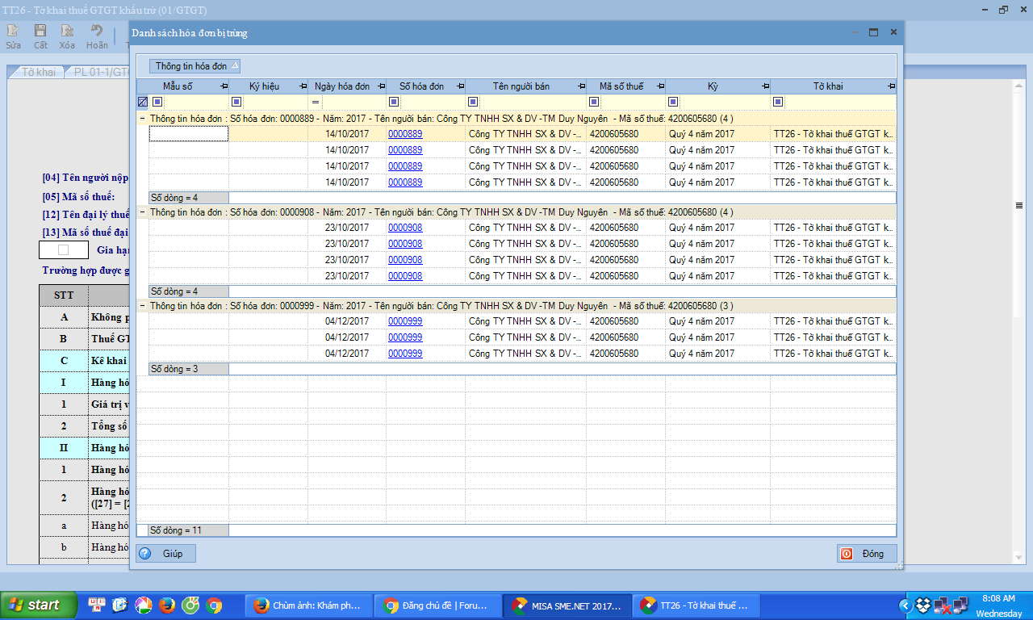Screen dimensions: 1033x620
Task: Open filter operator icon under Số hóa đơn
Action: (394, 102)
